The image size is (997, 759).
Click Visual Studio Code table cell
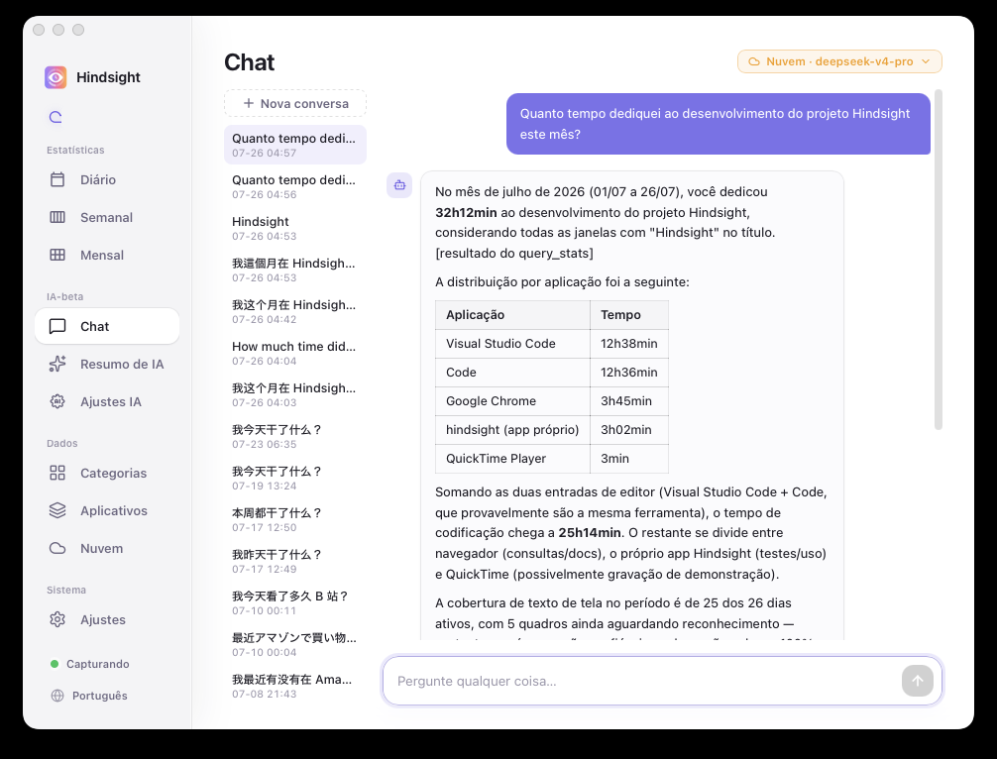pos(512,343)
